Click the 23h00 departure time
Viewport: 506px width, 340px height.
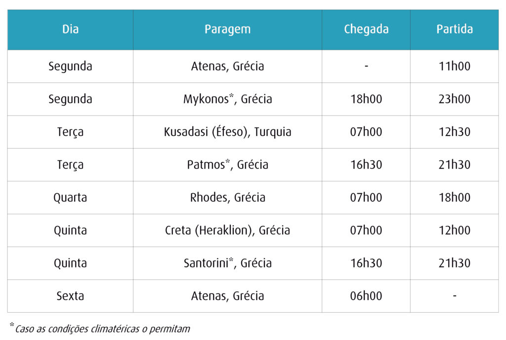pyautogui.click(x=455, y=99)
